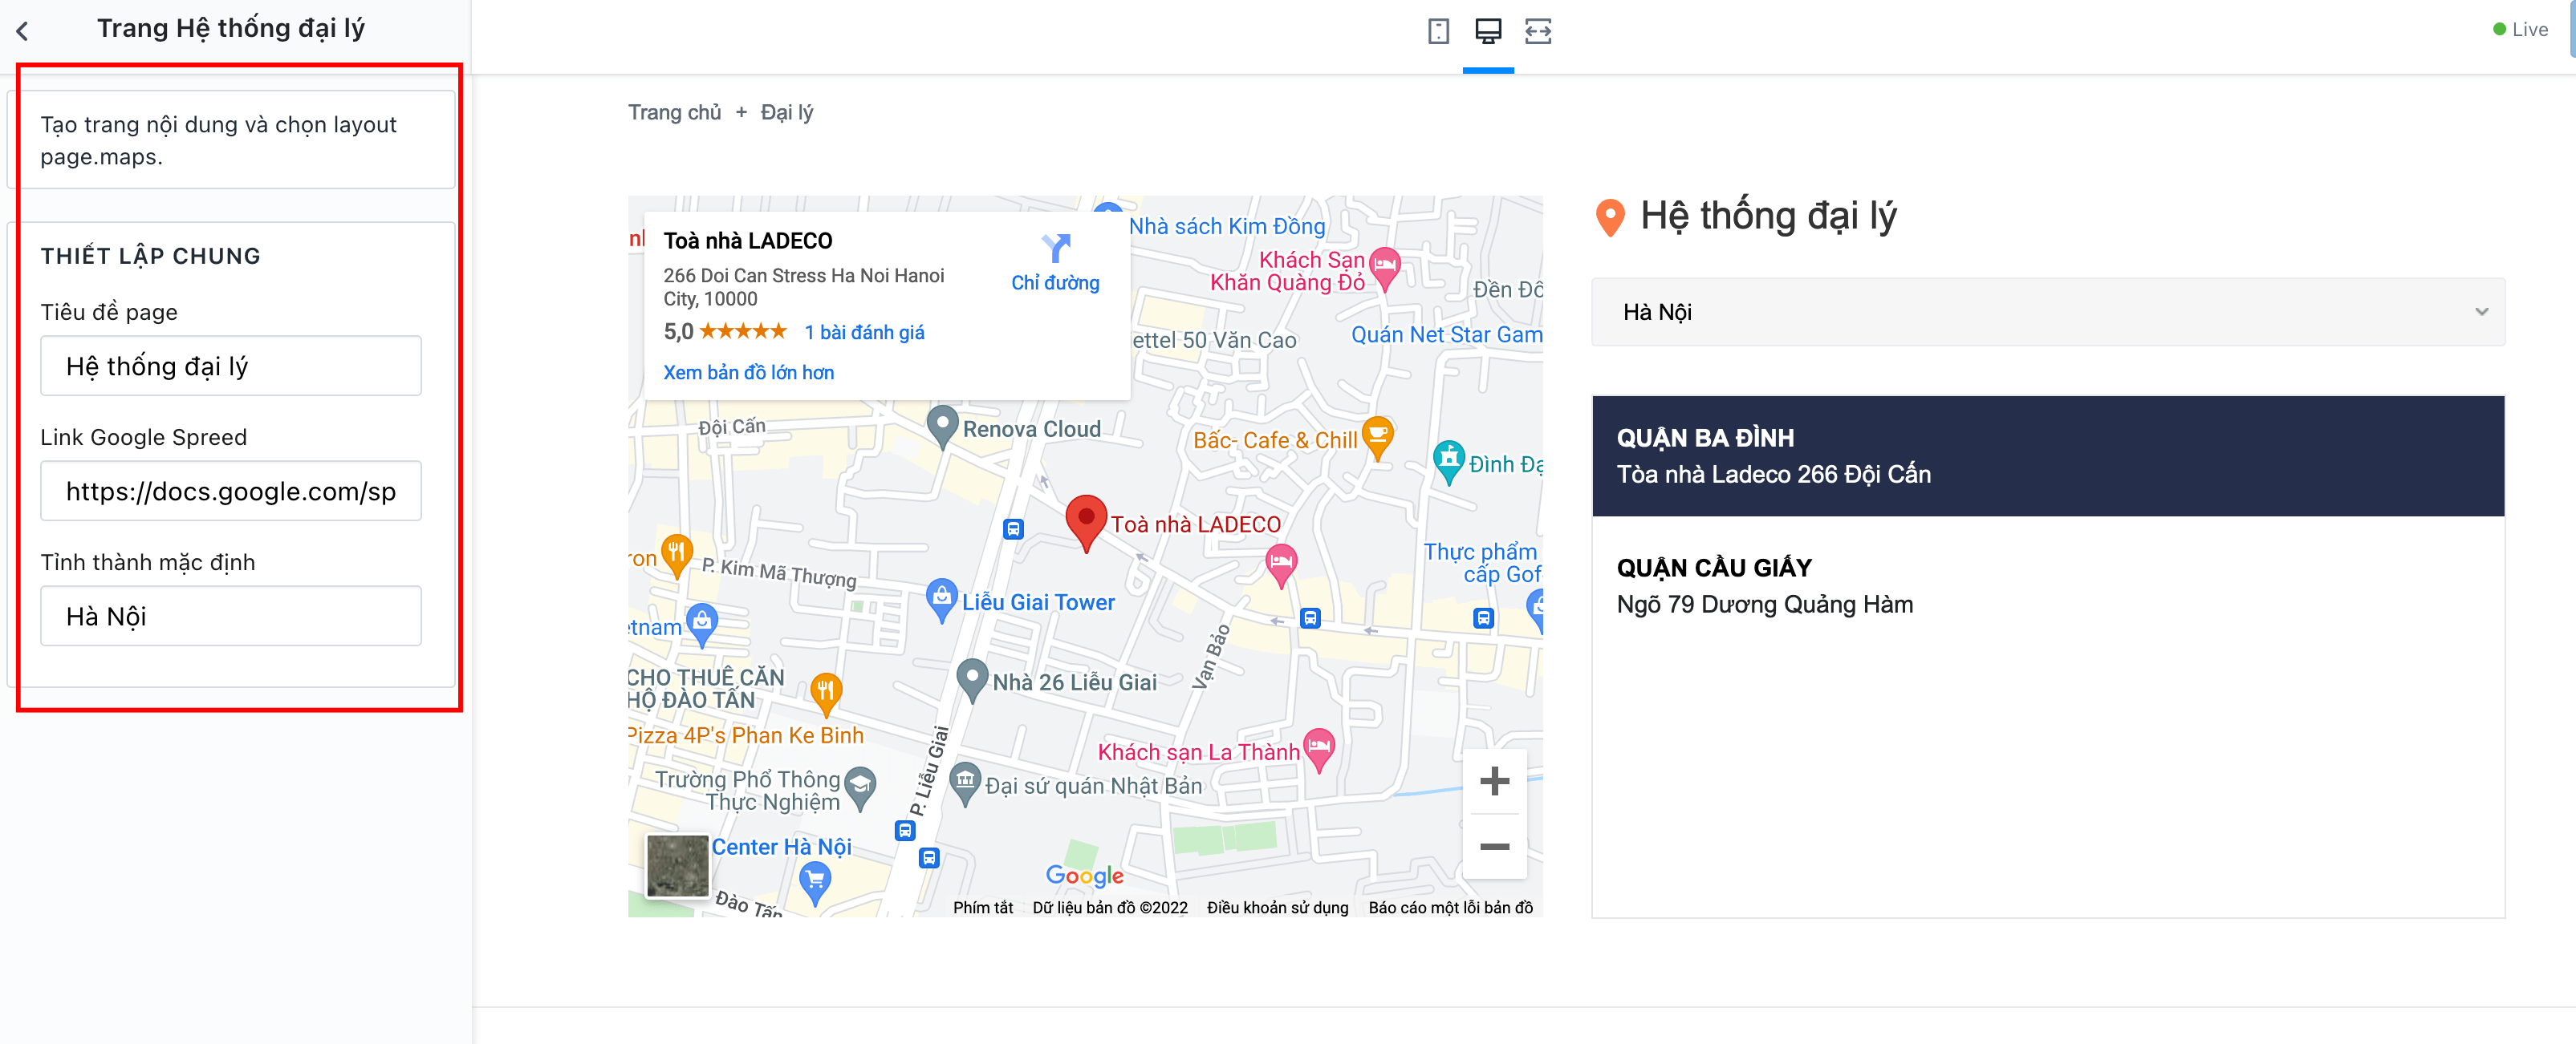Viewport: 2576px width, 1044px height.
Task: Click the Tỉnh thành mặc định input field
Action: click(x=231, y=615)
